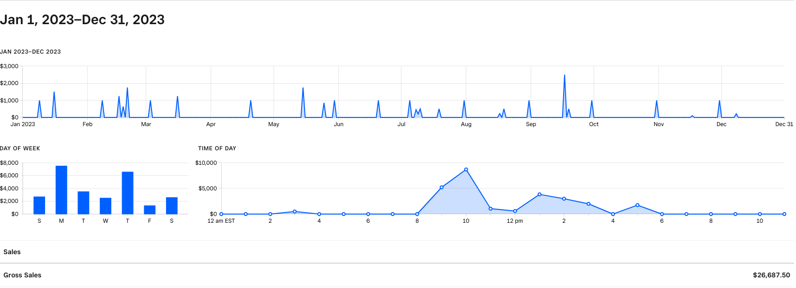Click the Gross Sales row label
Viewport: 796px width, 288px height.
click(x=22, y=275)
